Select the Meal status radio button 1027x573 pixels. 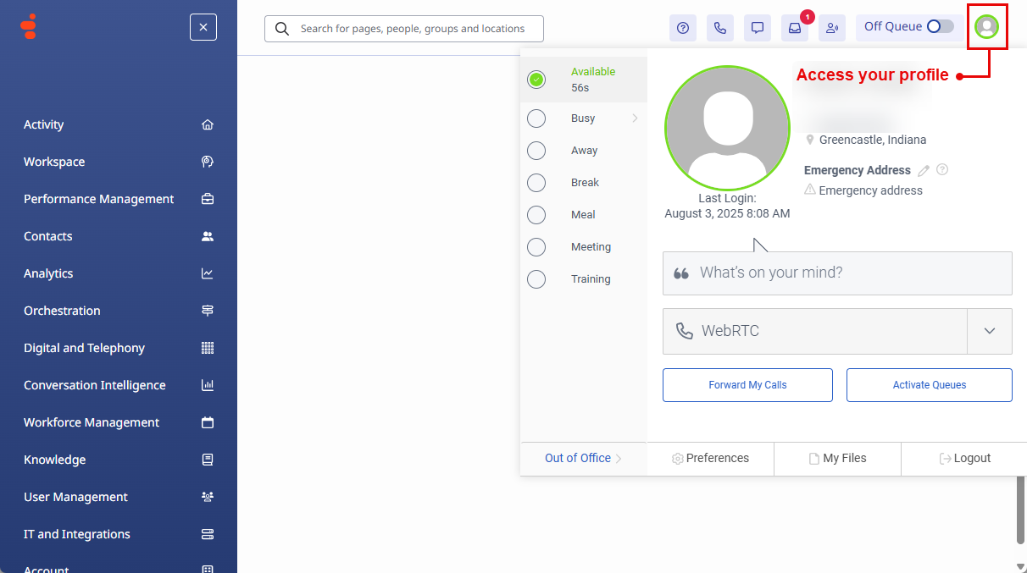[536, 215]
